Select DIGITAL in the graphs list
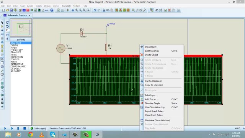245x138 pixels. (x=15, y=45)
